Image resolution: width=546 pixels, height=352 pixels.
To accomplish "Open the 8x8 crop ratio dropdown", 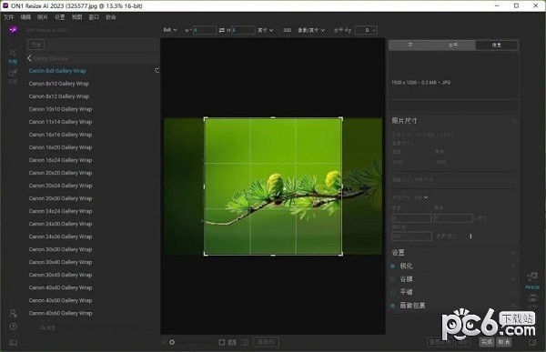I will tap(170, 30).
